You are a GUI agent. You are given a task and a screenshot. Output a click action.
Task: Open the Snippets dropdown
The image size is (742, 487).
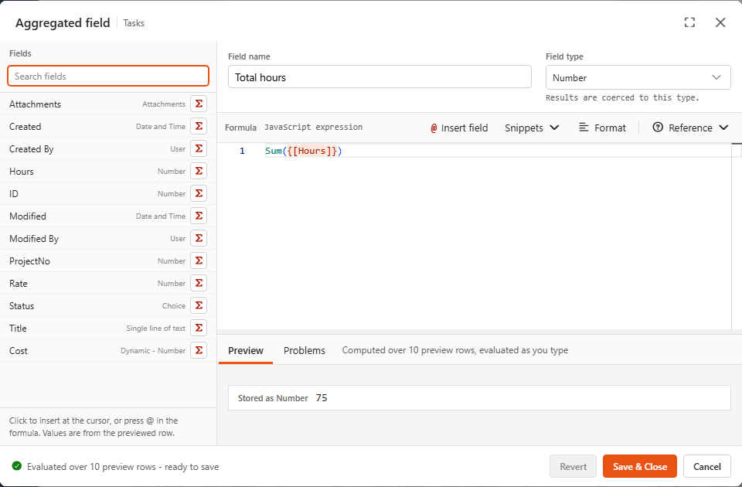tap(532, 128)
